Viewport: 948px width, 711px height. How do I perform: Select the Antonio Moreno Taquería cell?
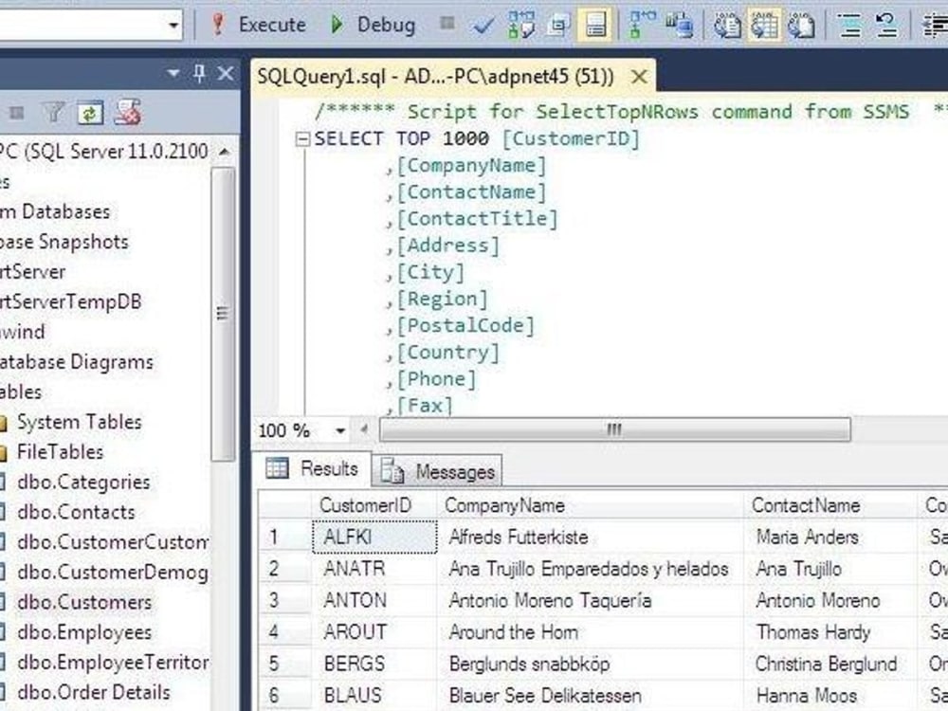click(x=590, y=600)
